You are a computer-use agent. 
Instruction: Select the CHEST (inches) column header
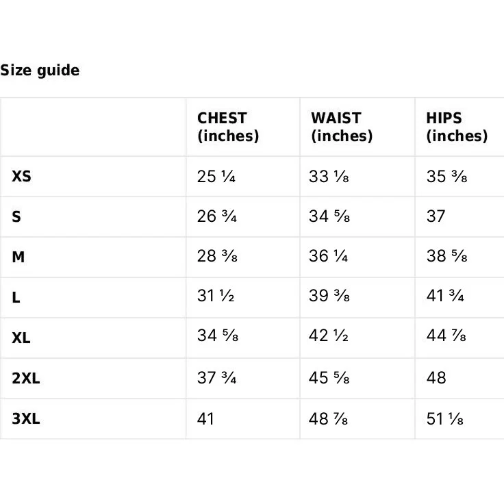[228, 127]
